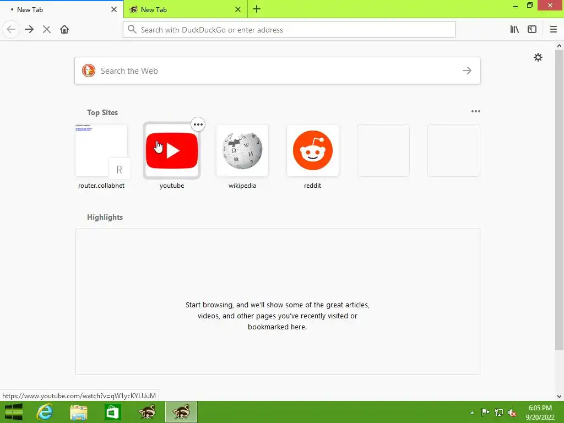Submit web search with the arrow button
The height and width of the screenshot is (423, 564).
pyautogui.click(x=467, y=70)
